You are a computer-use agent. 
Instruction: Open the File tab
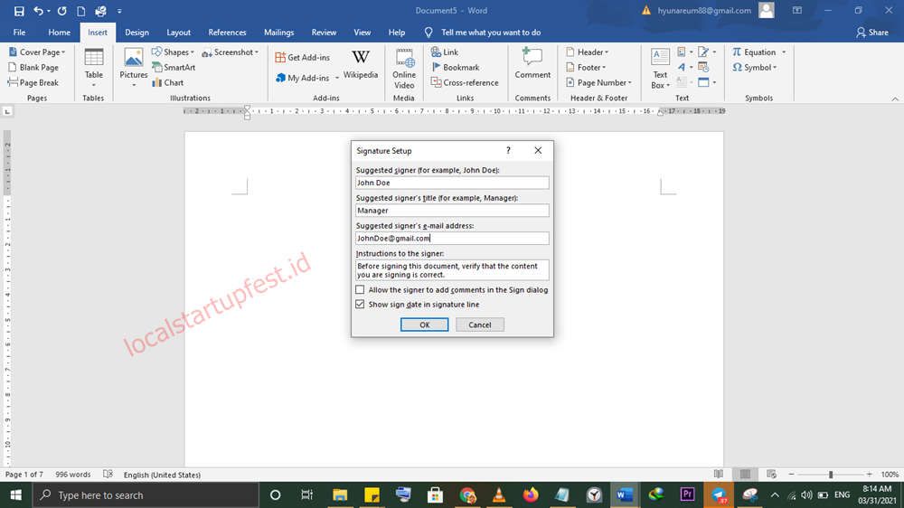[x=19, y=33]
